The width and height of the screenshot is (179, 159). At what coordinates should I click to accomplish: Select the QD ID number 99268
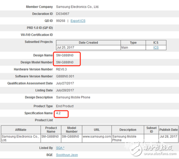click(60, 21)
